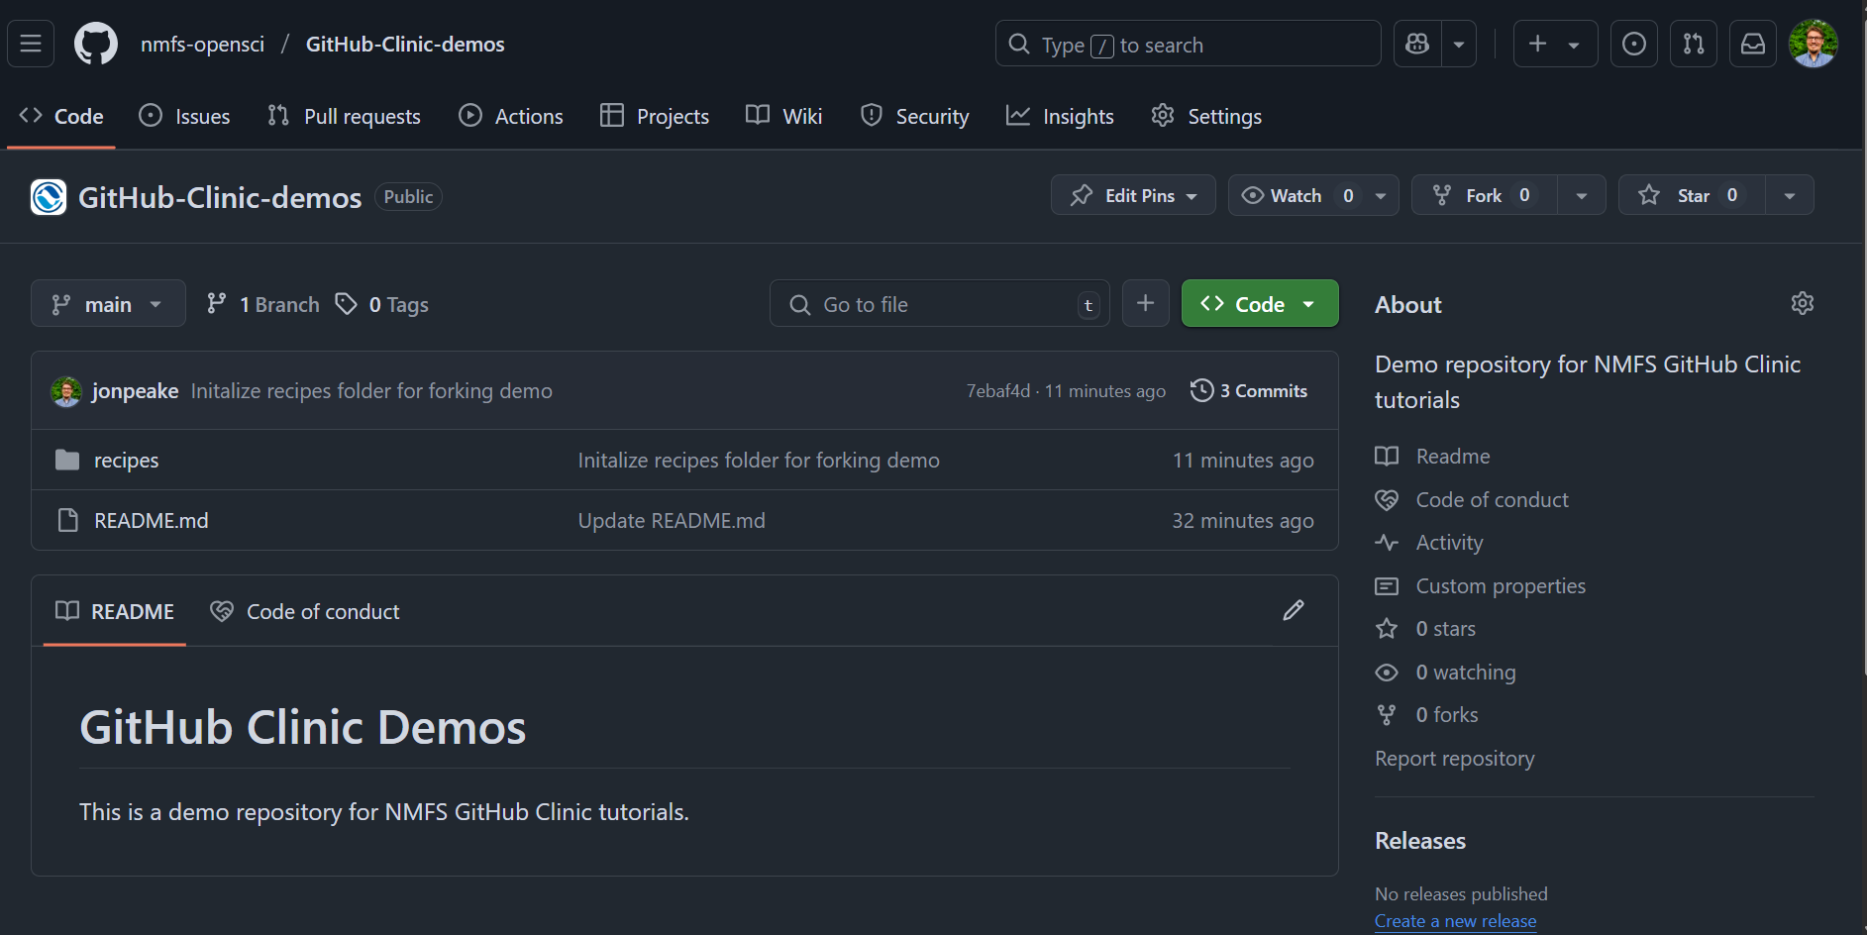
Task: Open the recipes folder
Action: coord(126,461)
